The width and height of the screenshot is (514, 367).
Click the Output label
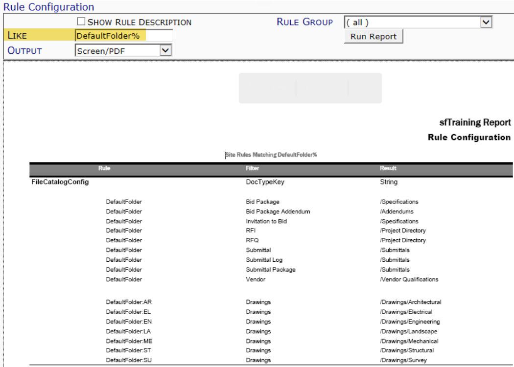point(24,51)
